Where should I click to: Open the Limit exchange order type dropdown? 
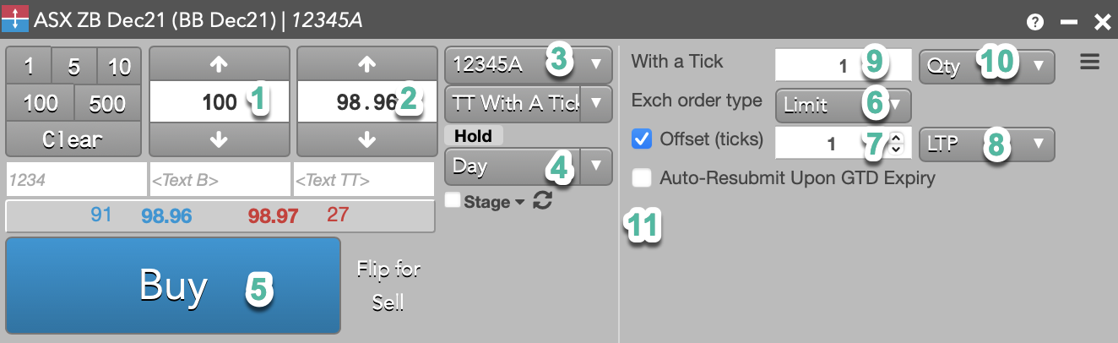pos(843,105)
